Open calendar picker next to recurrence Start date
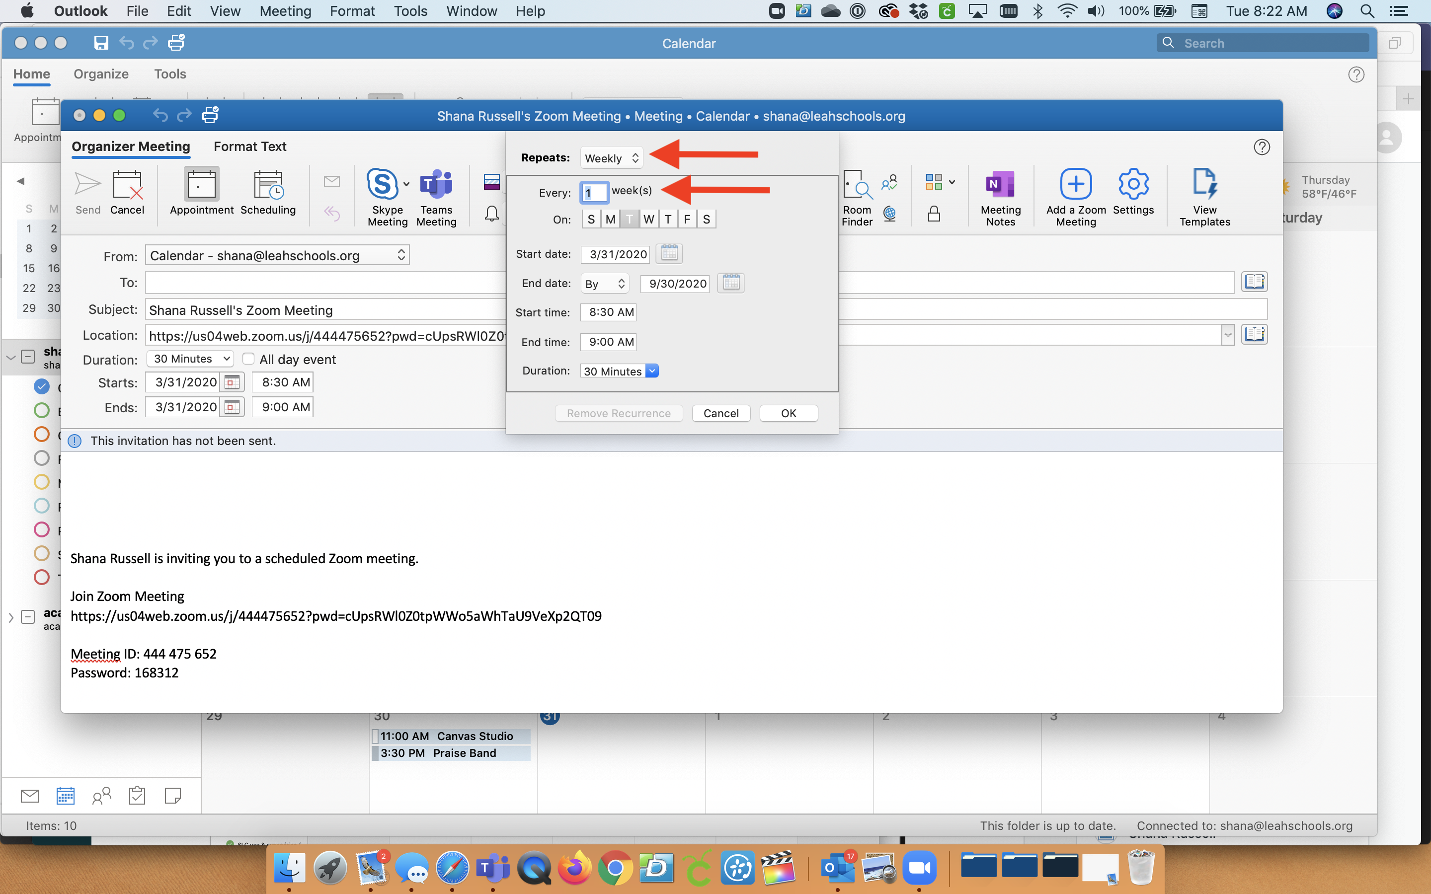The width and height of the screenshot is (1431, 894). point(669,254)
